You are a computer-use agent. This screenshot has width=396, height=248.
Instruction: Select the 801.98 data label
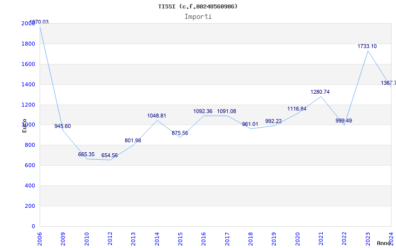pyautogui.click(x=133, y=140)
